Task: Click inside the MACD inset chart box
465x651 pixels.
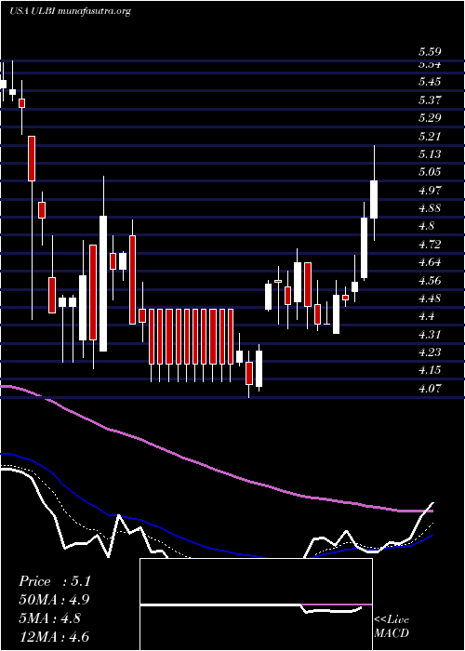Action: coord(256,604)
